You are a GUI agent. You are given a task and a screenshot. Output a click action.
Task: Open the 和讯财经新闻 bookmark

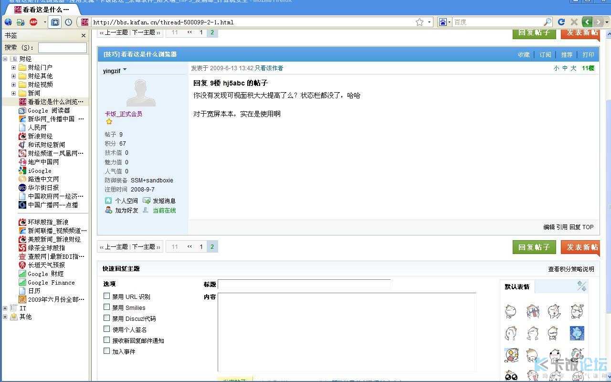coord(42,145)
